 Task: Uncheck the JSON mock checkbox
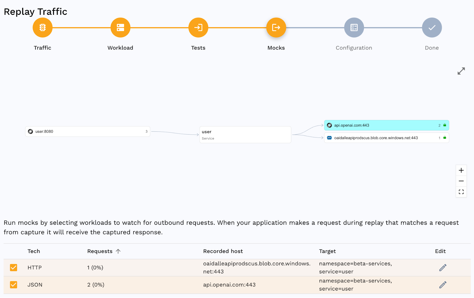[13, 285]
